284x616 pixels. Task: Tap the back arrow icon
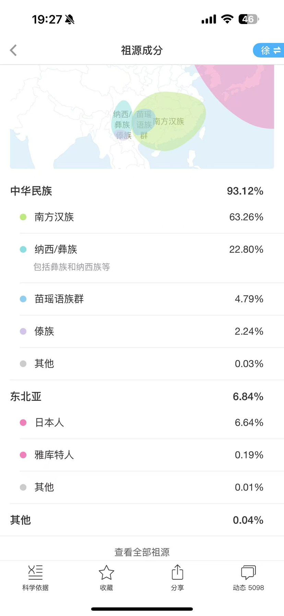(x=13, y=50)
